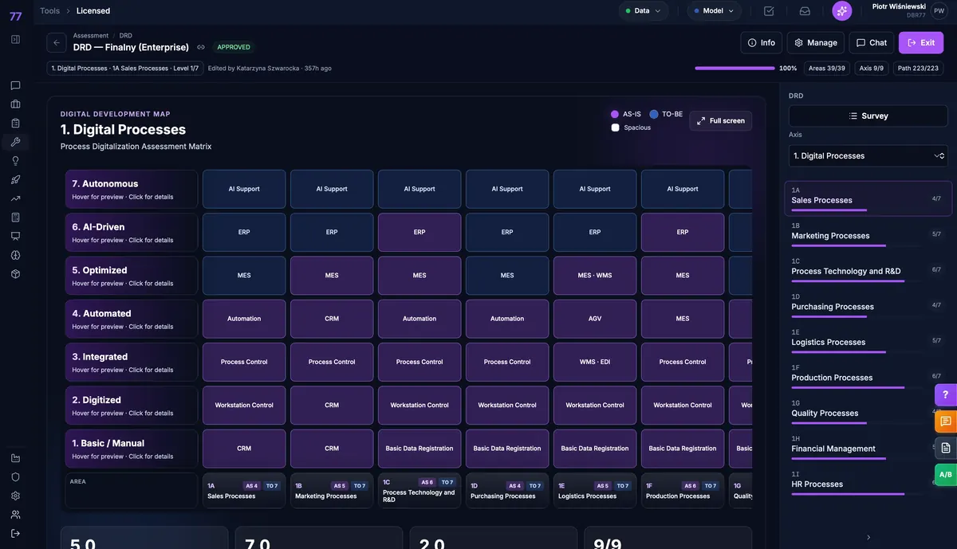Open the shield security icon in sidebar
The image size is (957, 549).
[15, 476]
